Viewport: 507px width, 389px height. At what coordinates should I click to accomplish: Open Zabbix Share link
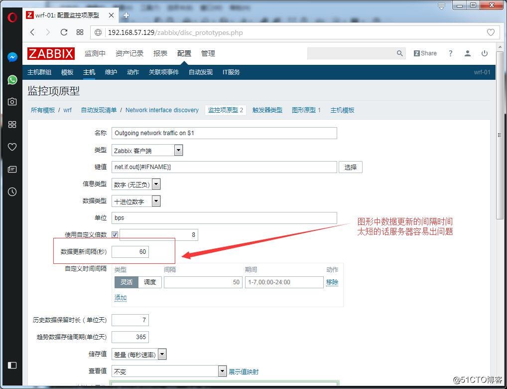(x=425, y=53)
